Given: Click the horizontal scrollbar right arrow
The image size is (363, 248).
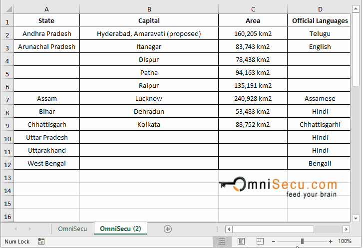Looking at the screenshot, I should (x=346, y=229).
